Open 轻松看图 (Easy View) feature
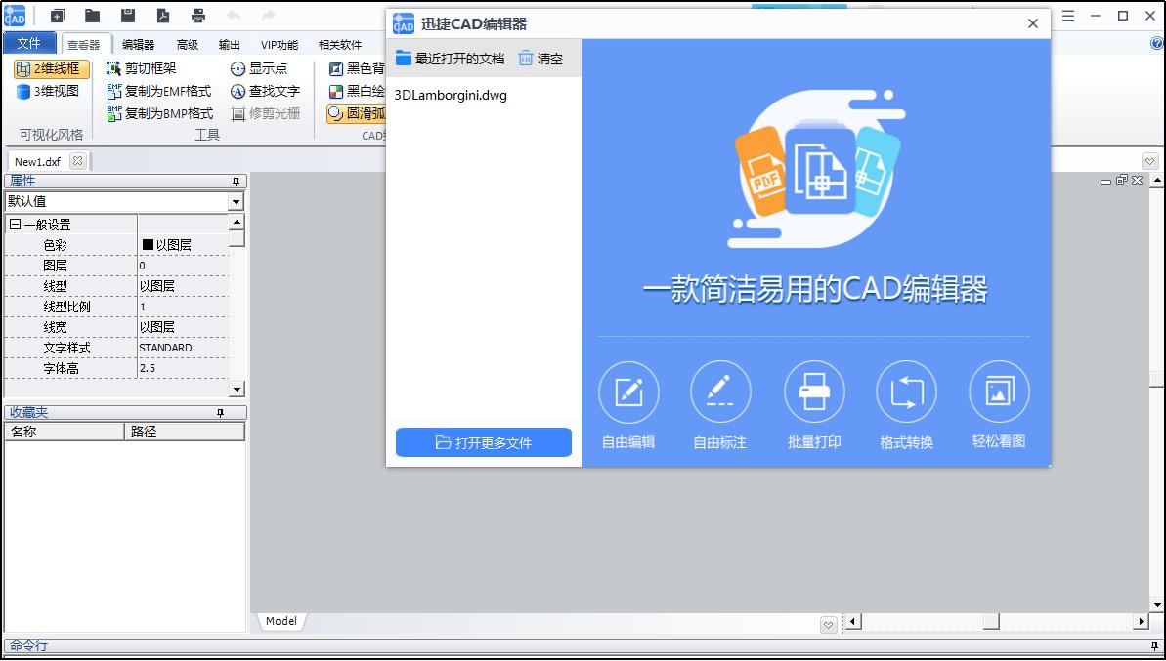1166x661 pixels. tap(999, 391)
